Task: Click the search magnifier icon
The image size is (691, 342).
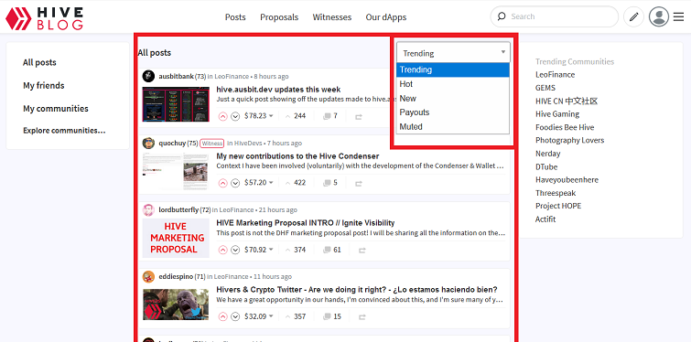Action: tap(501, 16)
